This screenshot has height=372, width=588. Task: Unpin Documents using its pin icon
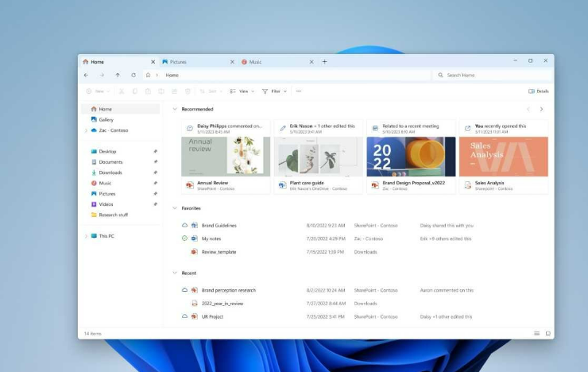pyautogui.click(x=155, y=162)
